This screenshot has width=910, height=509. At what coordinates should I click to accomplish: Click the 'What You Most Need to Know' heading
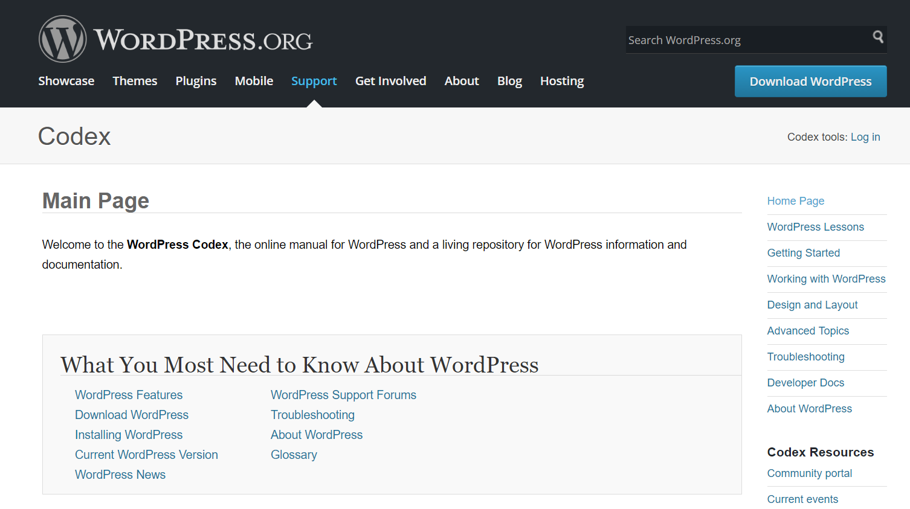[299, 365]
